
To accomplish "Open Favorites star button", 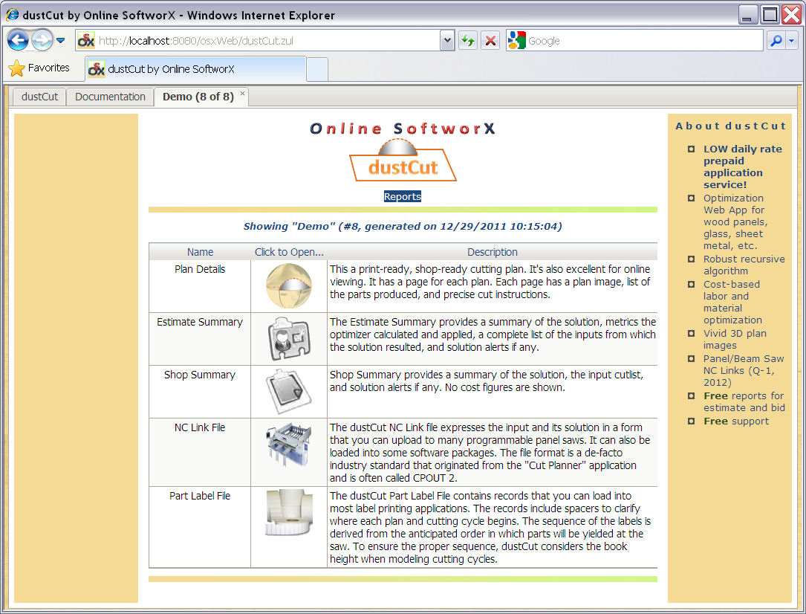I will tap(39, 68).
